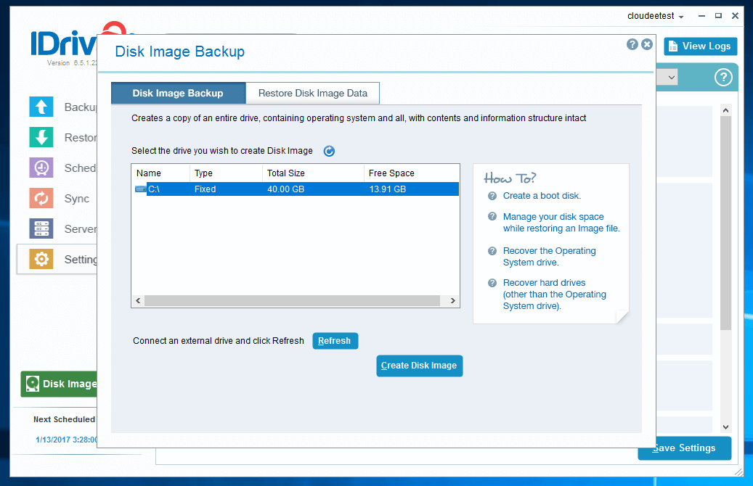Switch to Restore Disk Image Data tab
The image size is (753, 486).
click(x=313, y=93)
